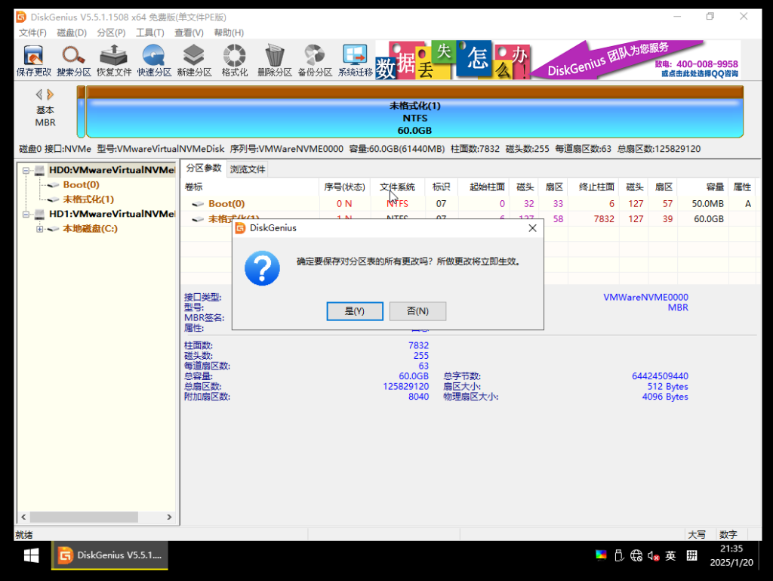Open the Windows Start button
The image size is (773, 581).
pos(31,556)
